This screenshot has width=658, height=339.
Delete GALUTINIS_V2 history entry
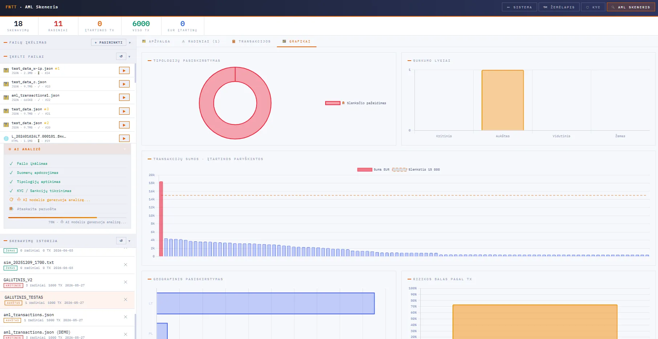pyautogui.click(x=126, y=282)
